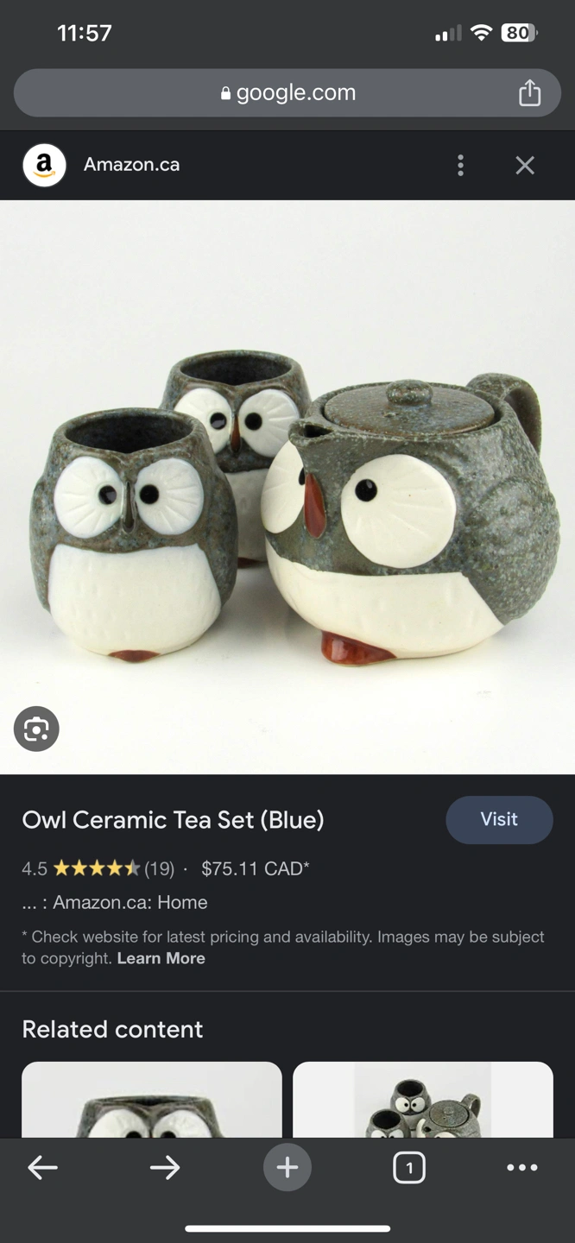Close the Amazon.ca image preview
575x1243 pixels.
(525, 165)
